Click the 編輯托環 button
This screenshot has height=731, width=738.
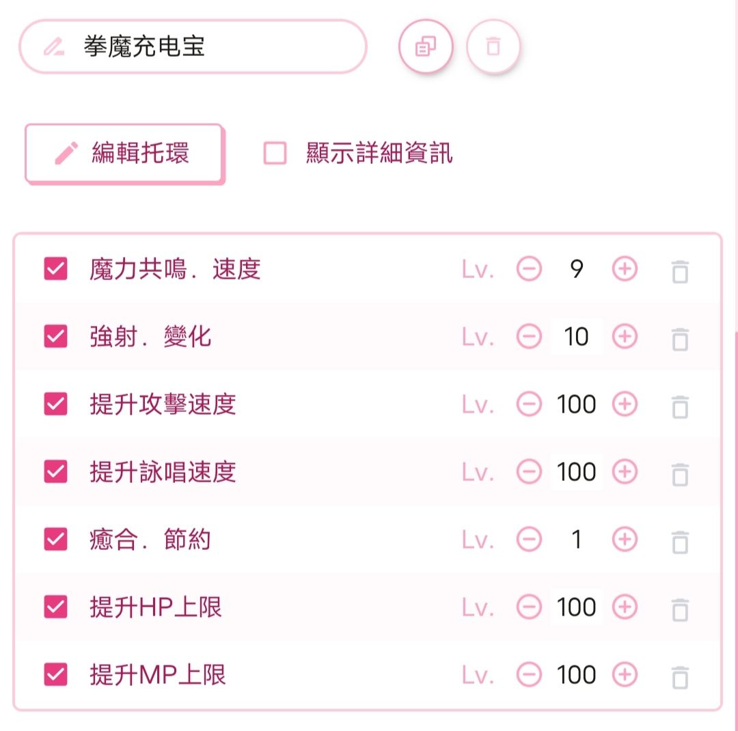124,154
